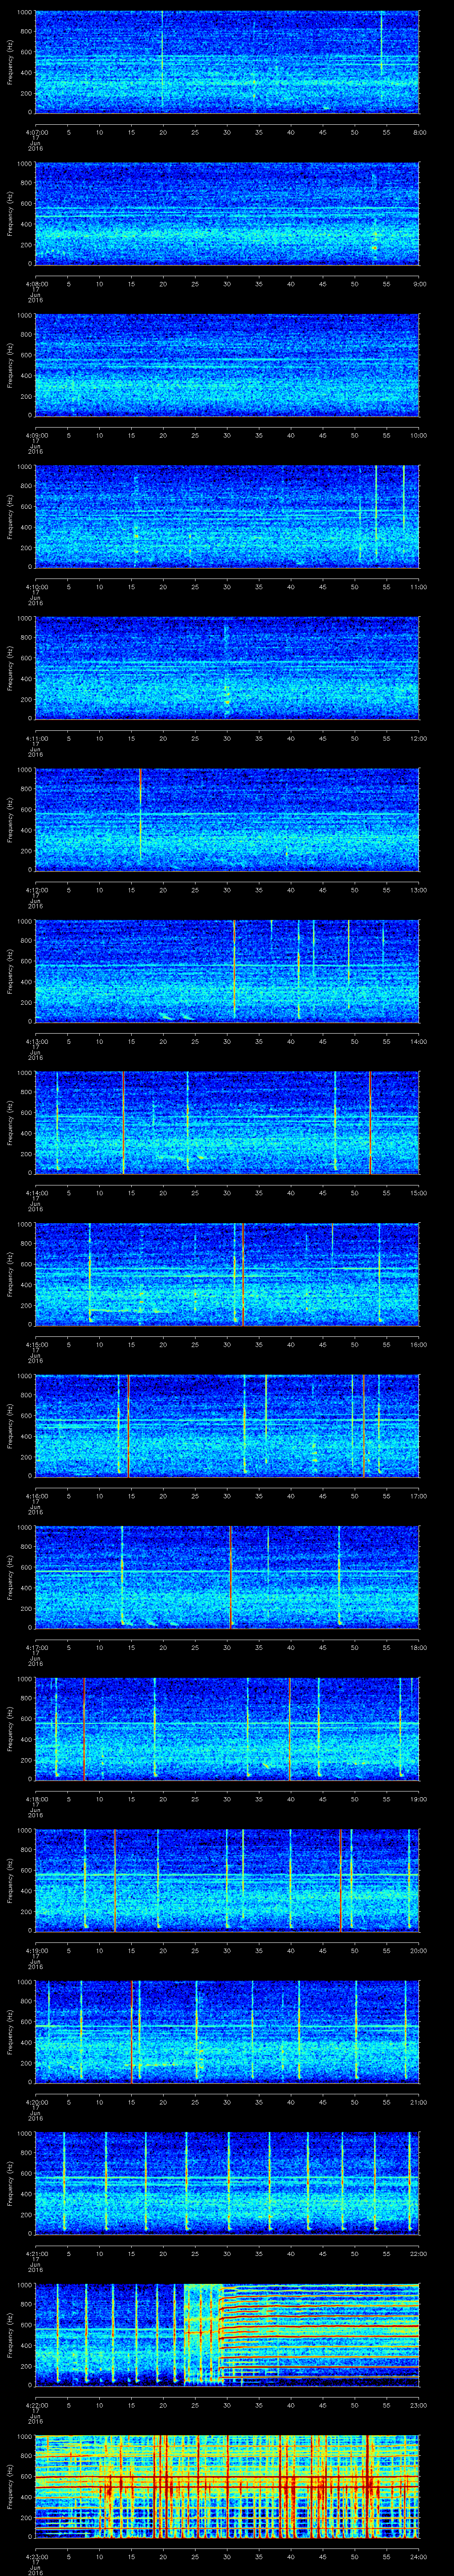Click the "15:00" end time label
This screenshot has width=454, height=2576.
pos(418,1193)
